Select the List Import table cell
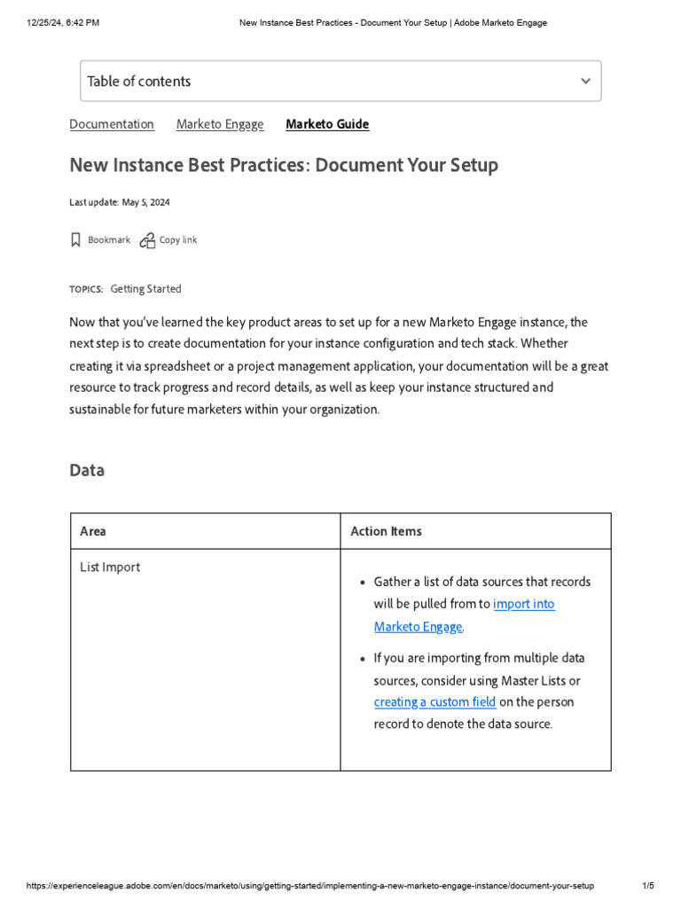Image resolution: width=681 pixels, height=908 pixels. click(x=110, y=567)
